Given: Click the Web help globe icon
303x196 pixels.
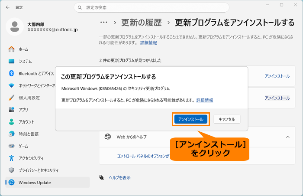Looking at the screenshot, I should coord(107,137).
